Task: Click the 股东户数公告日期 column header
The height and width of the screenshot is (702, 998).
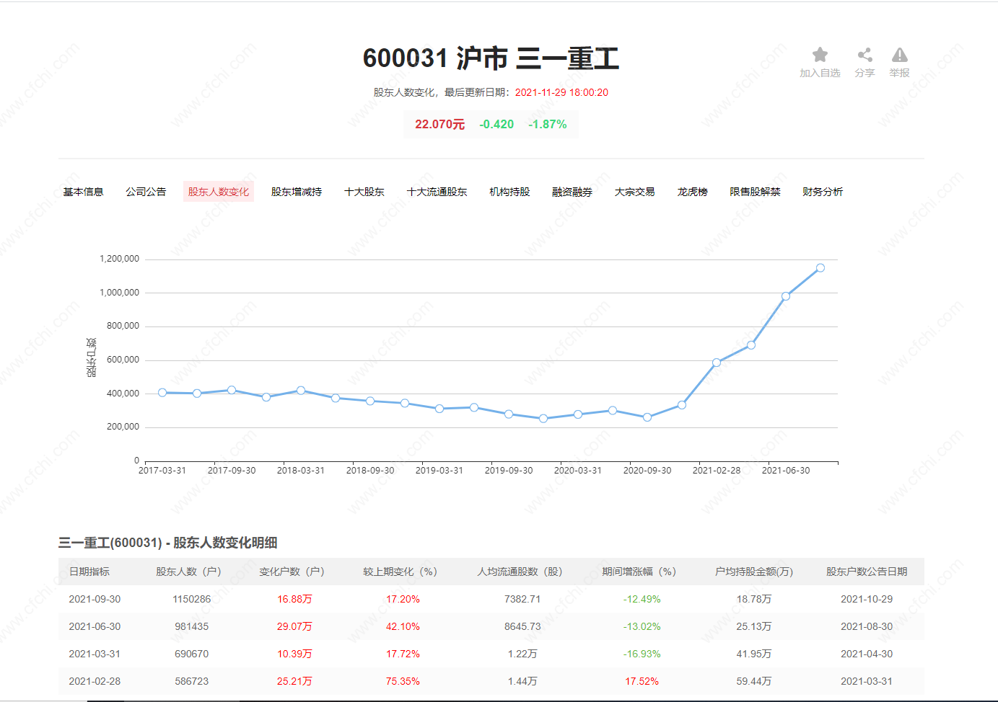Action: [x=867, y=572]
